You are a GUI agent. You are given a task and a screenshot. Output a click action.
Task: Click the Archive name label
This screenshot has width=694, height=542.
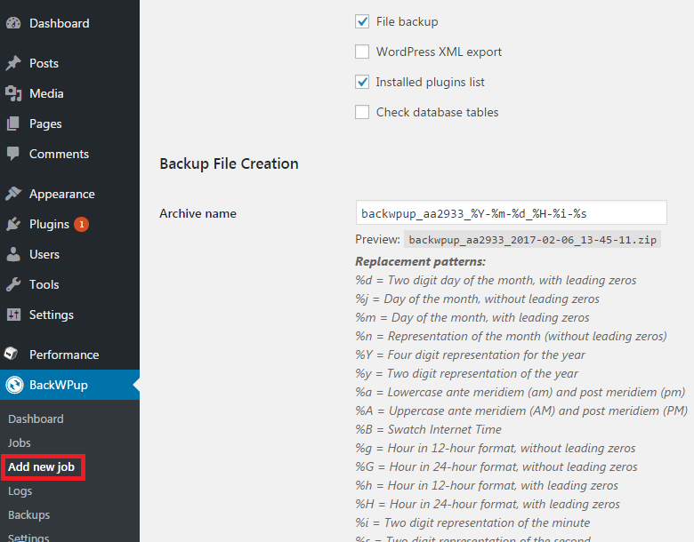[x=198, y=213]
